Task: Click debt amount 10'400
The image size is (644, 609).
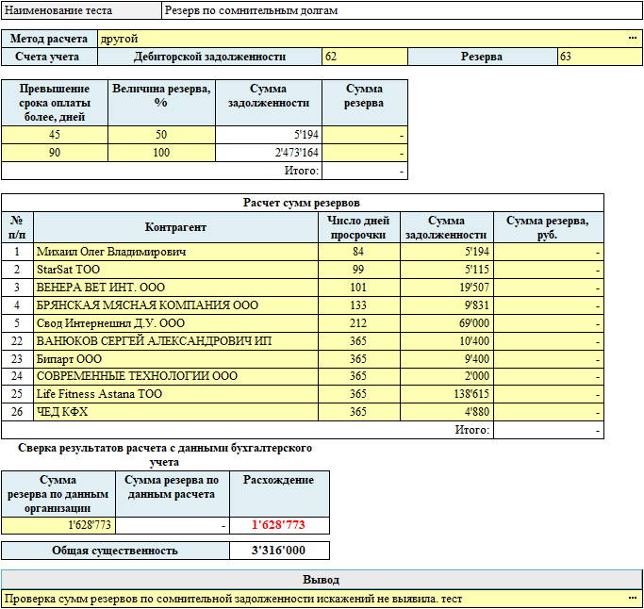Action: [x=447, y=341]
